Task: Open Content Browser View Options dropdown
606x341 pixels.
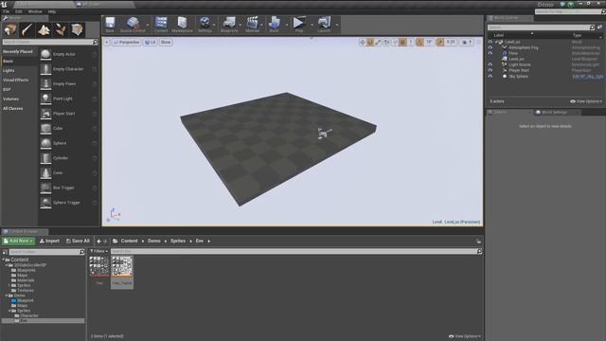Action: click(465, 336)
